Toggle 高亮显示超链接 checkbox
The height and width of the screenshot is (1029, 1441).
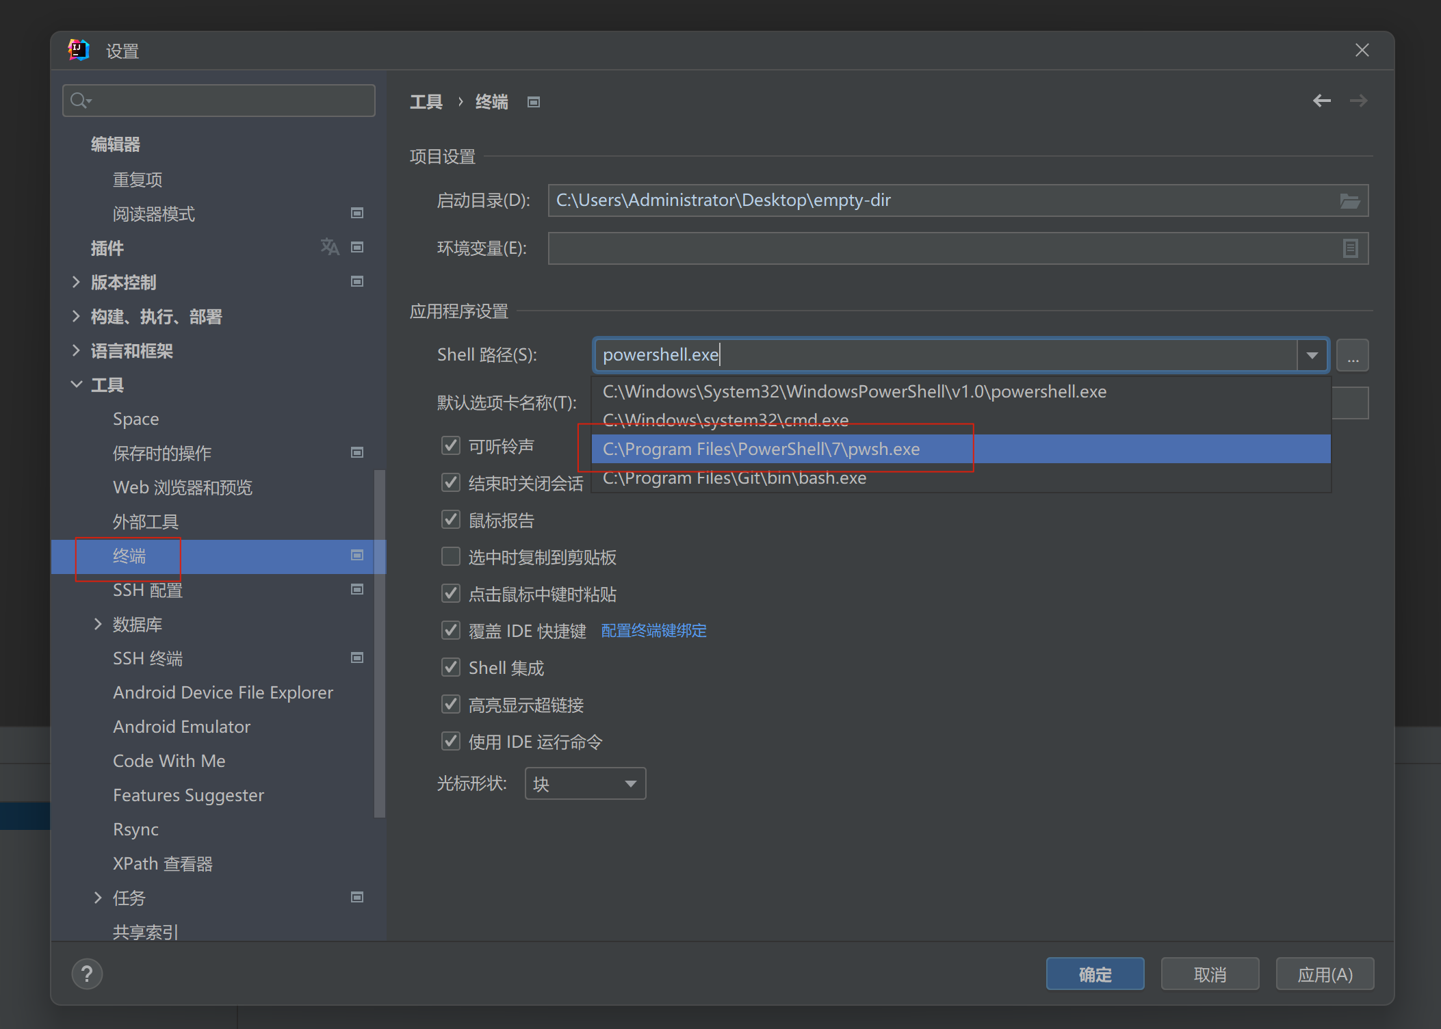point(451,704)
